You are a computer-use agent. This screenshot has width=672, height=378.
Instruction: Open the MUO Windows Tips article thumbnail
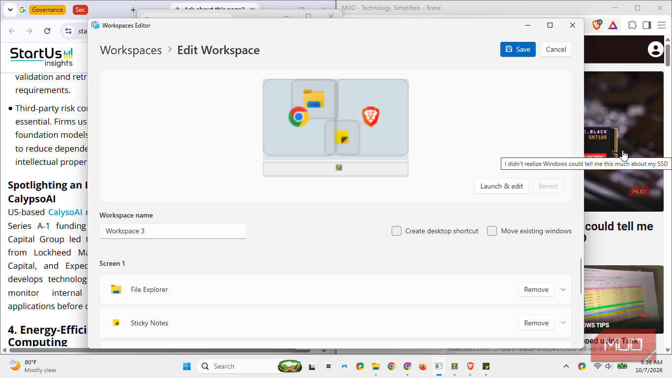pyautogui.click(x=624, y=300)
